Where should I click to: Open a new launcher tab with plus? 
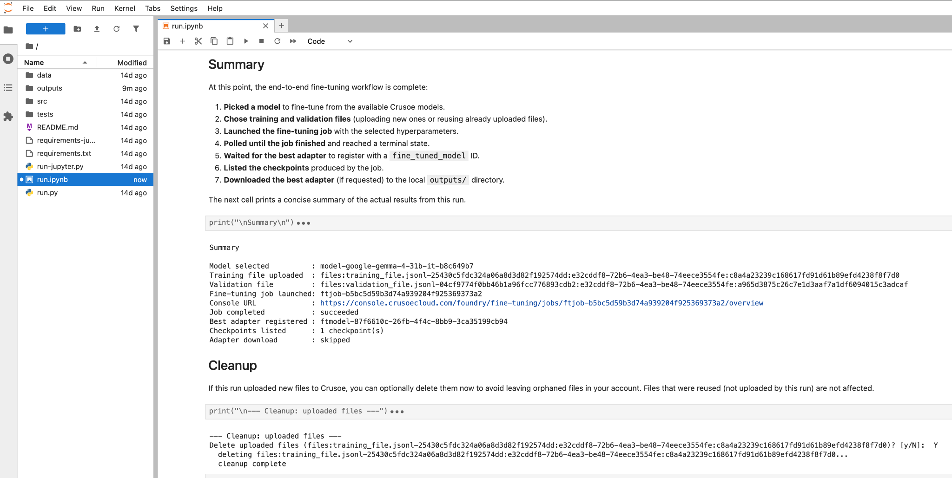(x=281, y=26)
